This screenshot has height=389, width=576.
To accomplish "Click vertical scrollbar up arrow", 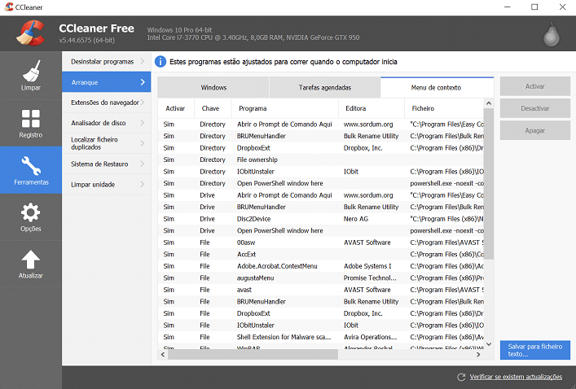I will pos(489,103).
